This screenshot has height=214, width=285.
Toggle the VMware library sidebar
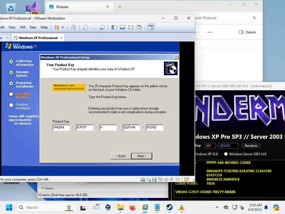[x=114, y=27]
